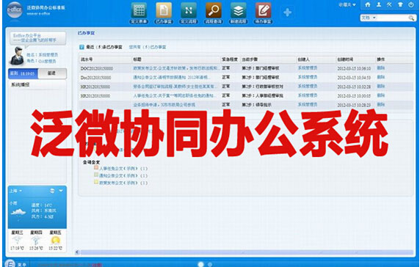
Task: Open the 业务招待申请 title link
Action: (164, 105)
